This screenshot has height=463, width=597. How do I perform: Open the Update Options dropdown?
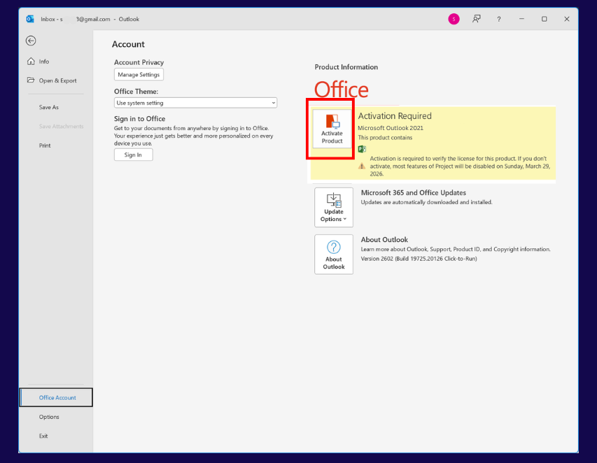coord(334,207)
